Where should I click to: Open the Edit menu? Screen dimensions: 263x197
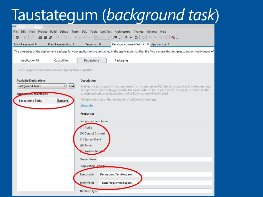(23, 32)
